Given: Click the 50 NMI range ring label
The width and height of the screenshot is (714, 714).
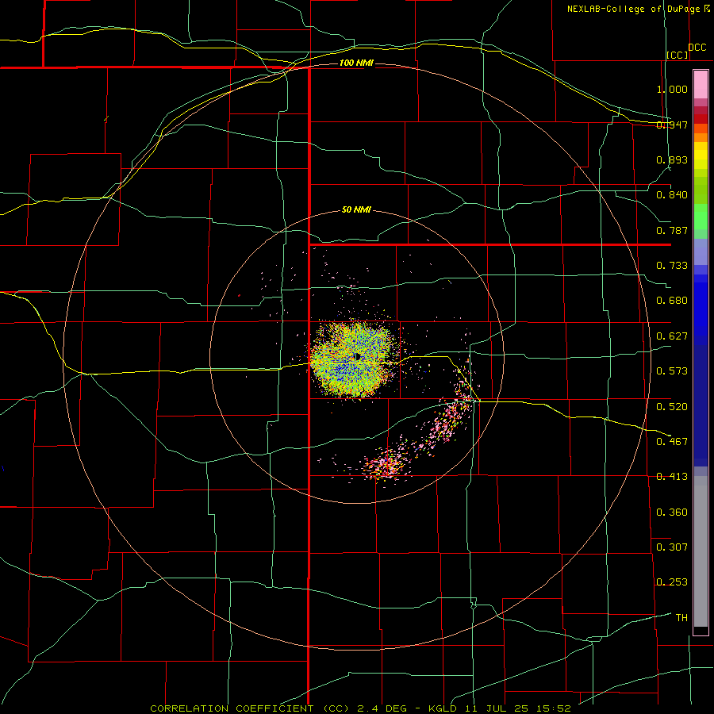Looking at the screenshot, I should pos(356,209).
